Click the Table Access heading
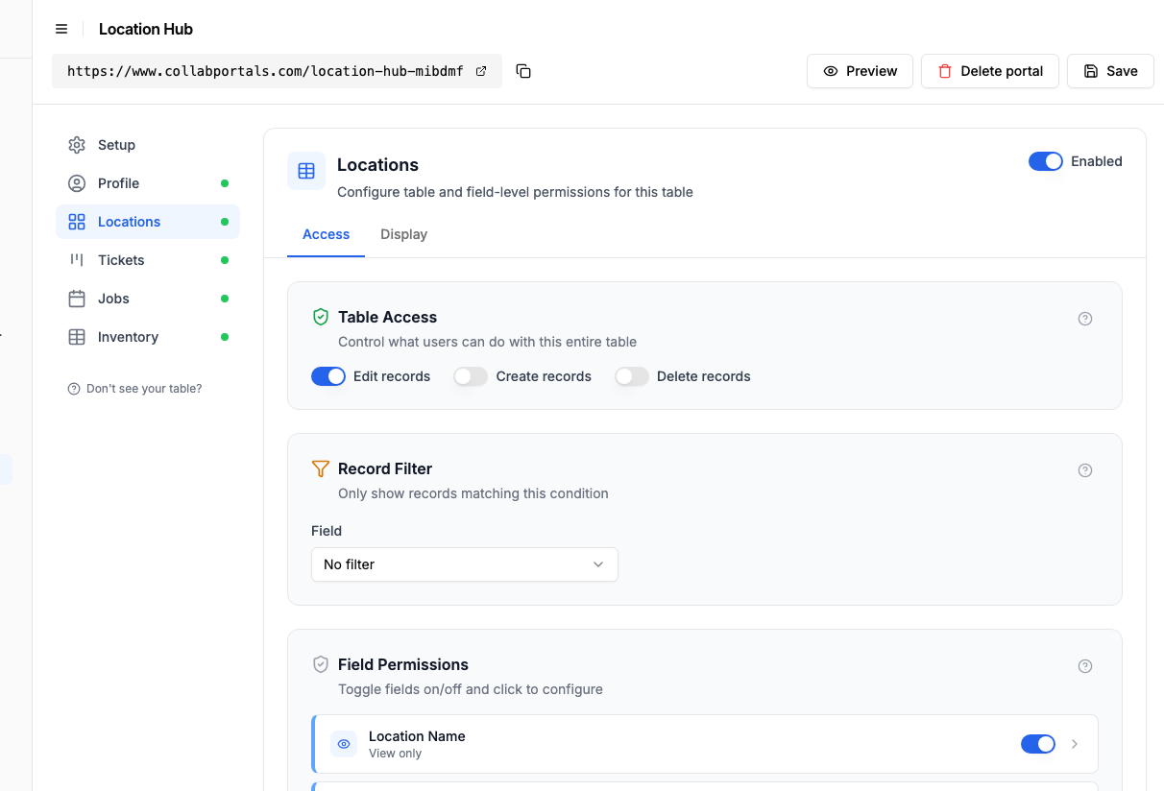1164x791 pixels. tap(388, 317)
